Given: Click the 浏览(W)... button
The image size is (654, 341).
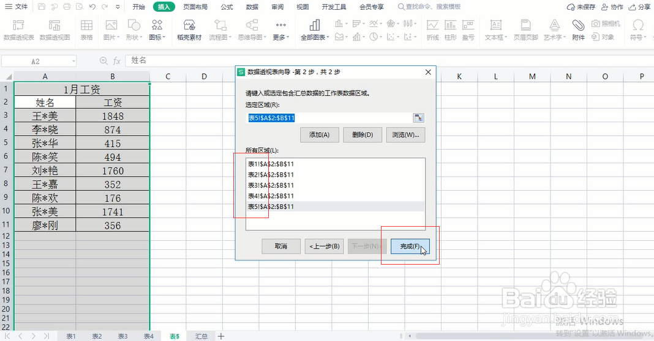Looking at the screenshot, I should 405,135.
